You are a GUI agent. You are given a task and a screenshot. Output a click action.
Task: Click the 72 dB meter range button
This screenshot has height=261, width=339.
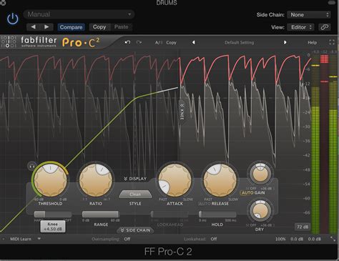point(303,227)
